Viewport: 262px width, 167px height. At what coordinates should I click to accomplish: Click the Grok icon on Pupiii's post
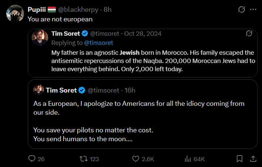click(x=241, y=9)
